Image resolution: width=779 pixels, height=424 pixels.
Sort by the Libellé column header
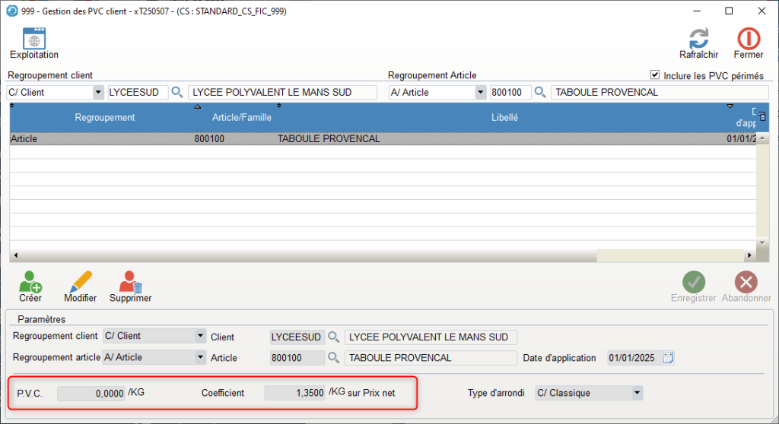pos(504,117)
